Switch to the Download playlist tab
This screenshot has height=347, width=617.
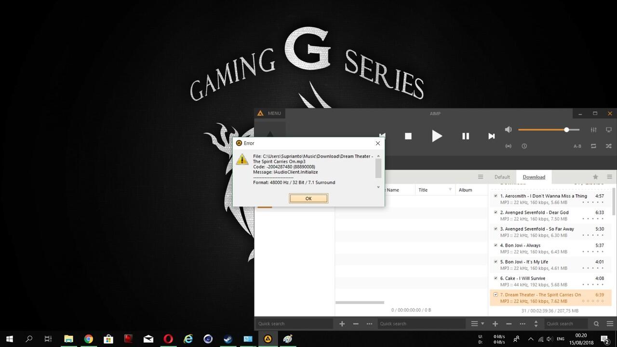[x=534, y=177]
